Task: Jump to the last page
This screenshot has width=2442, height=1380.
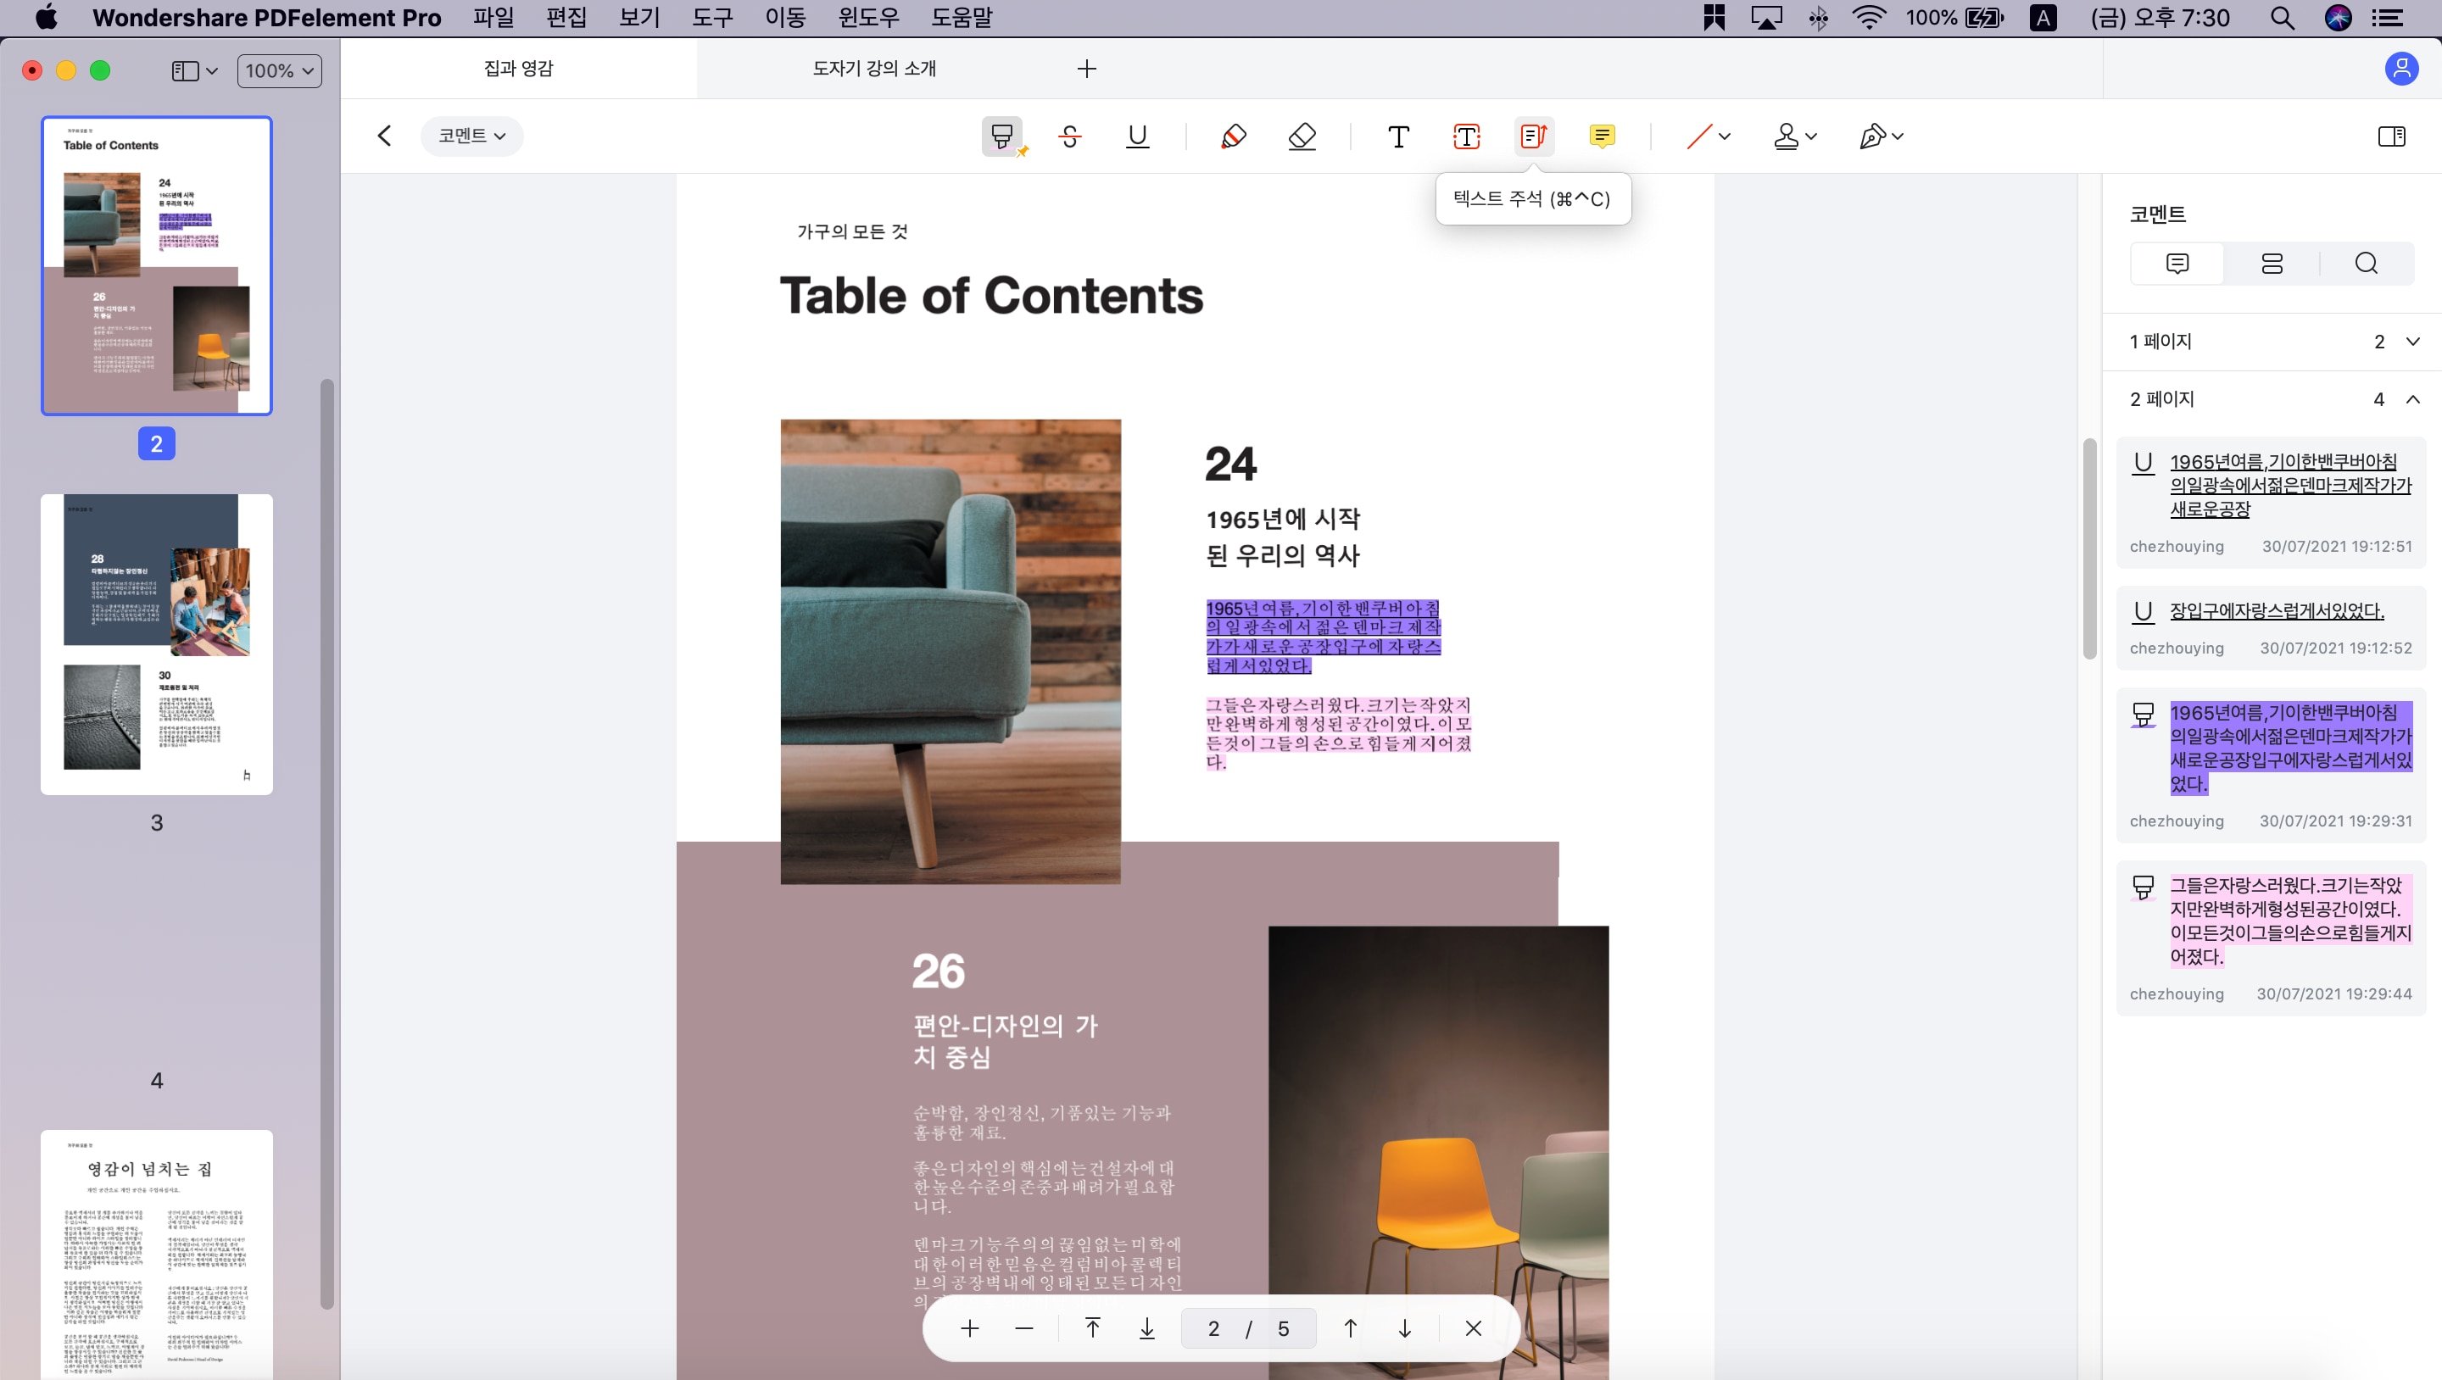Action: (1147, 1329)
